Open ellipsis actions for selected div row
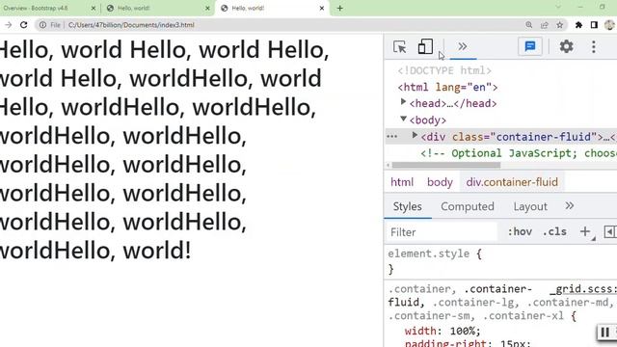This screenshot has height=347, width=617. 392,137
